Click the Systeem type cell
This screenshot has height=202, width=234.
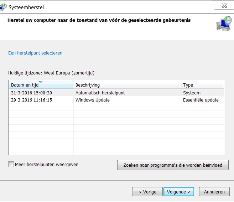click(192, 93)
